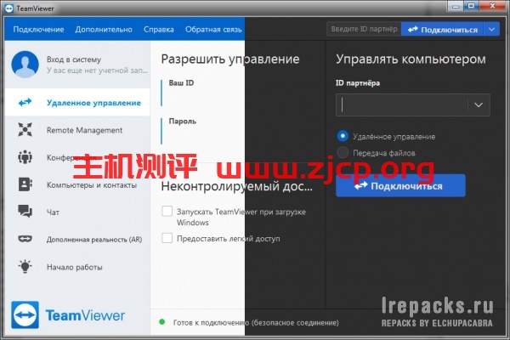Select the AR goggles icon
Image resolution: width=510 pixels, height=340 pixels.
(25, 239)
